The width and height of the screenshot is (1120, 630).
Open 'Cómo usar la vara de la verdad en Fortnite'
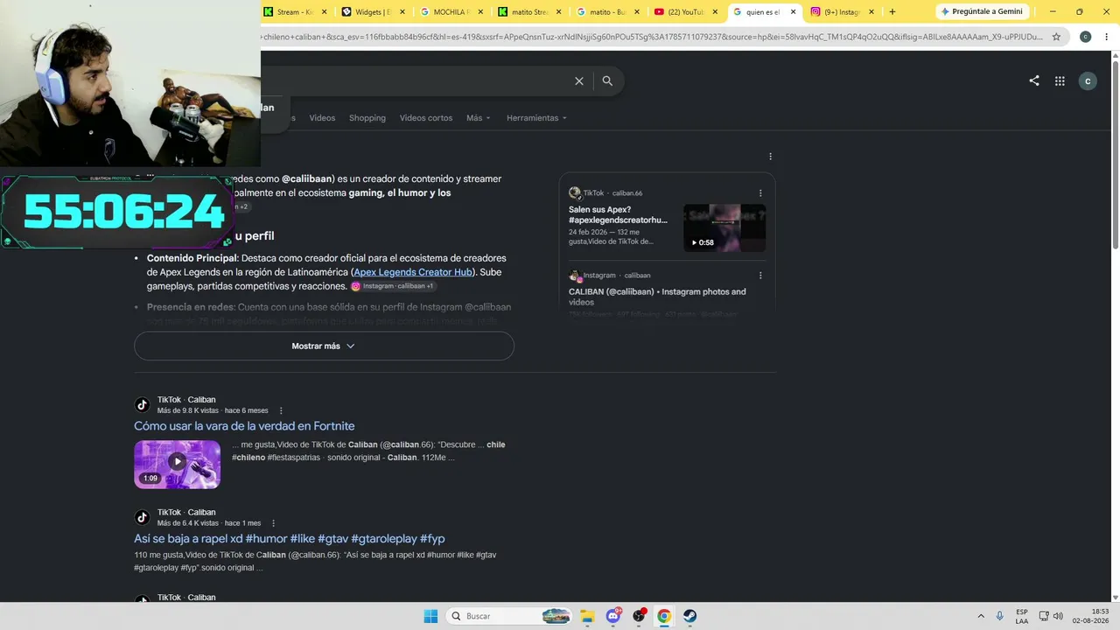[244, 426]
